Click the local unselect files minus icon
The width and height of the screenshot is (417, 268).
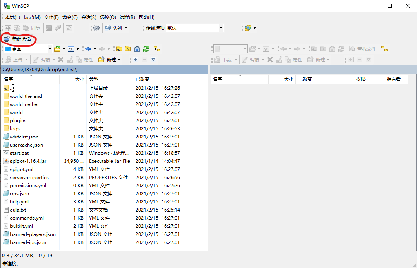tap(144, 60)
